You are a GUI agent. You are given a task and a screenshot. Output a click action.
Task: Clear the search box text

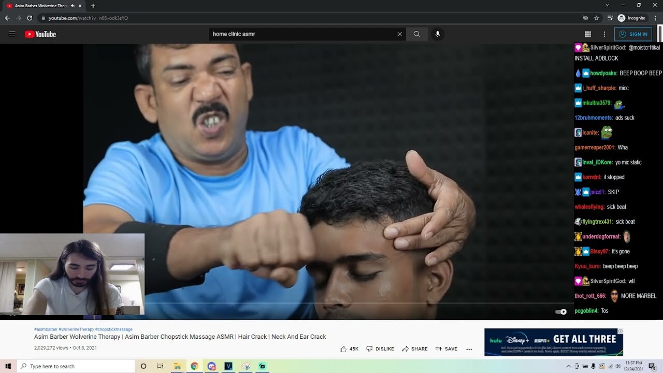[399, 34]
